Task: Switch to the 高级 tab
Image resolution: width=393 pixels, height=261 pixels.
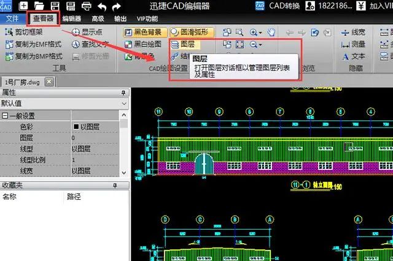Action: [98, 18]
